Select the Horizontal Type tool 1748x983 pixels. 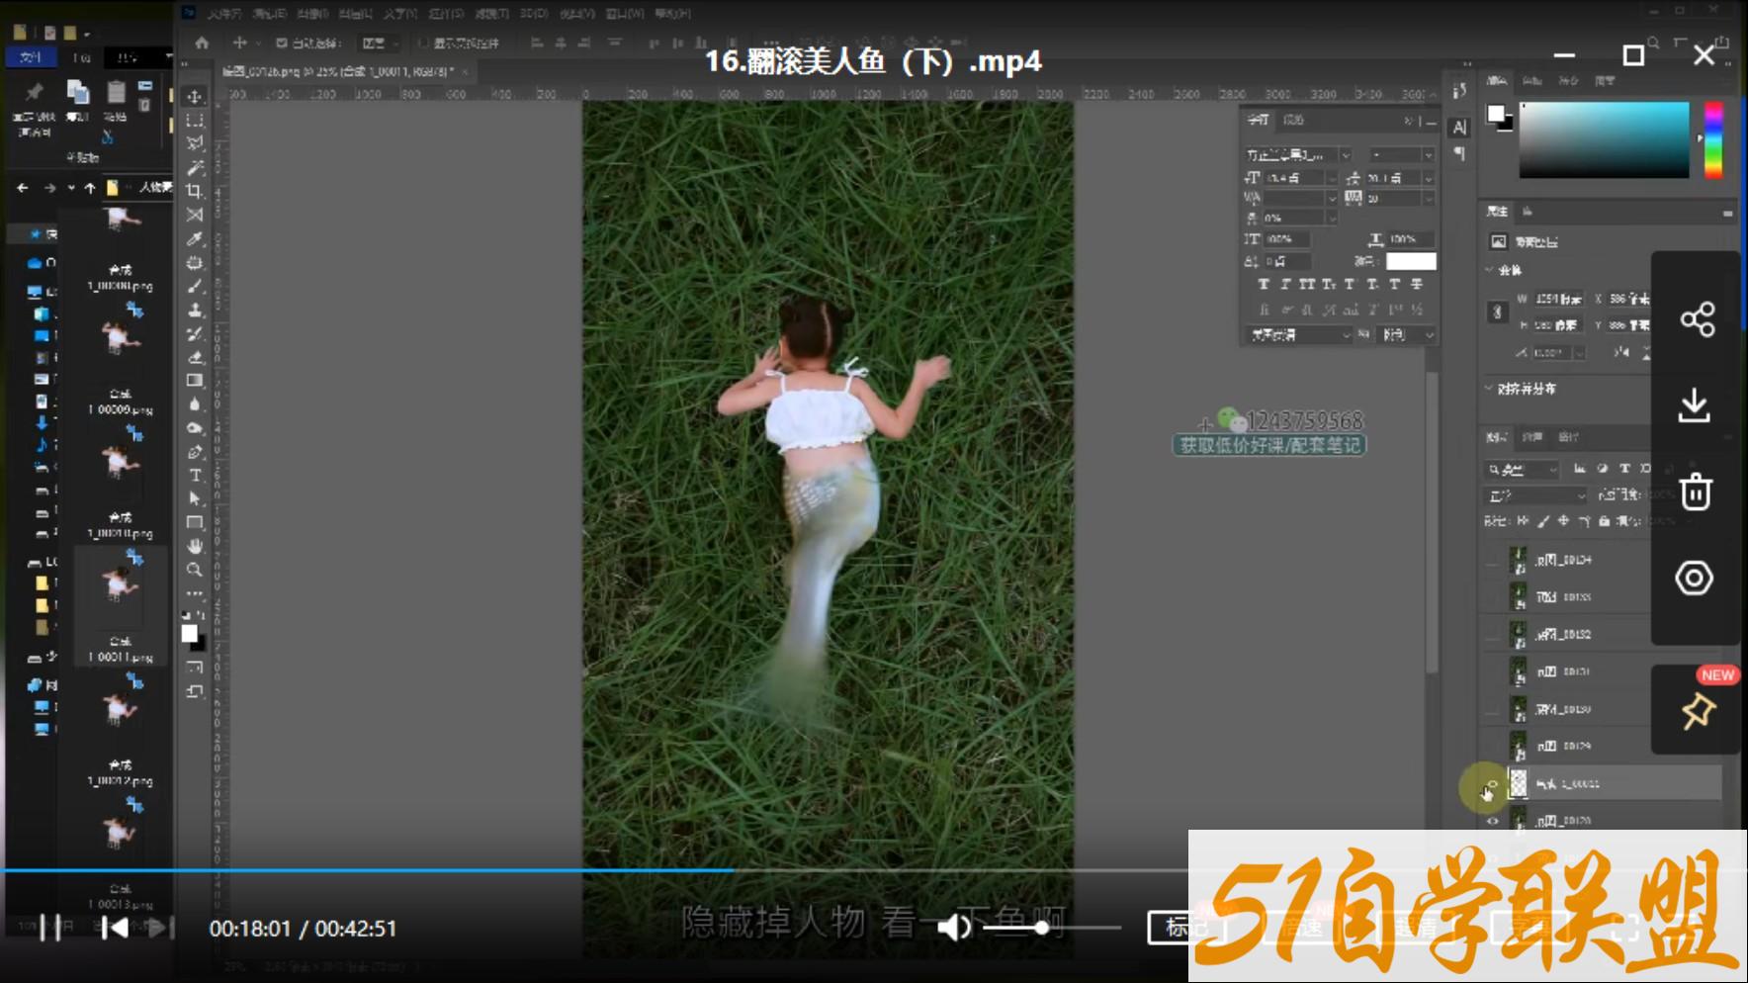tap(195, 476)
